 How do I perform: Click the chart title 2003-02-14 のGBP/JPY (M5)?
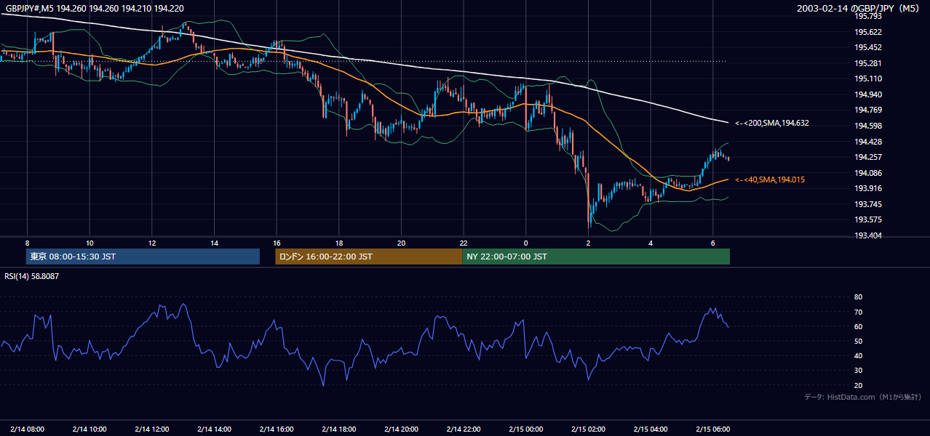[x=859, y=8]
